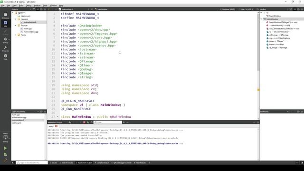Fold the MainWindow class at line 27

[x=57, y=116]
